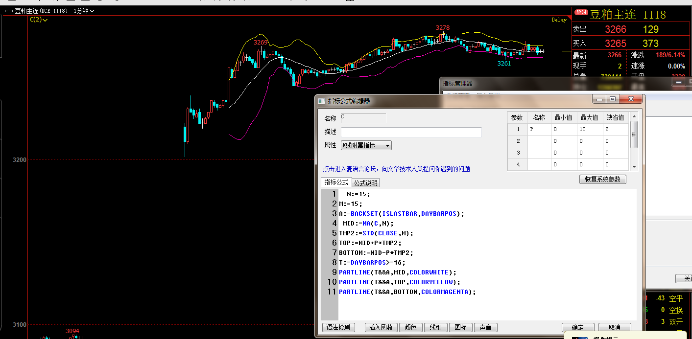Switch to the 公式说明 tab
Screen dimensions: 692x339
(366, 182)
